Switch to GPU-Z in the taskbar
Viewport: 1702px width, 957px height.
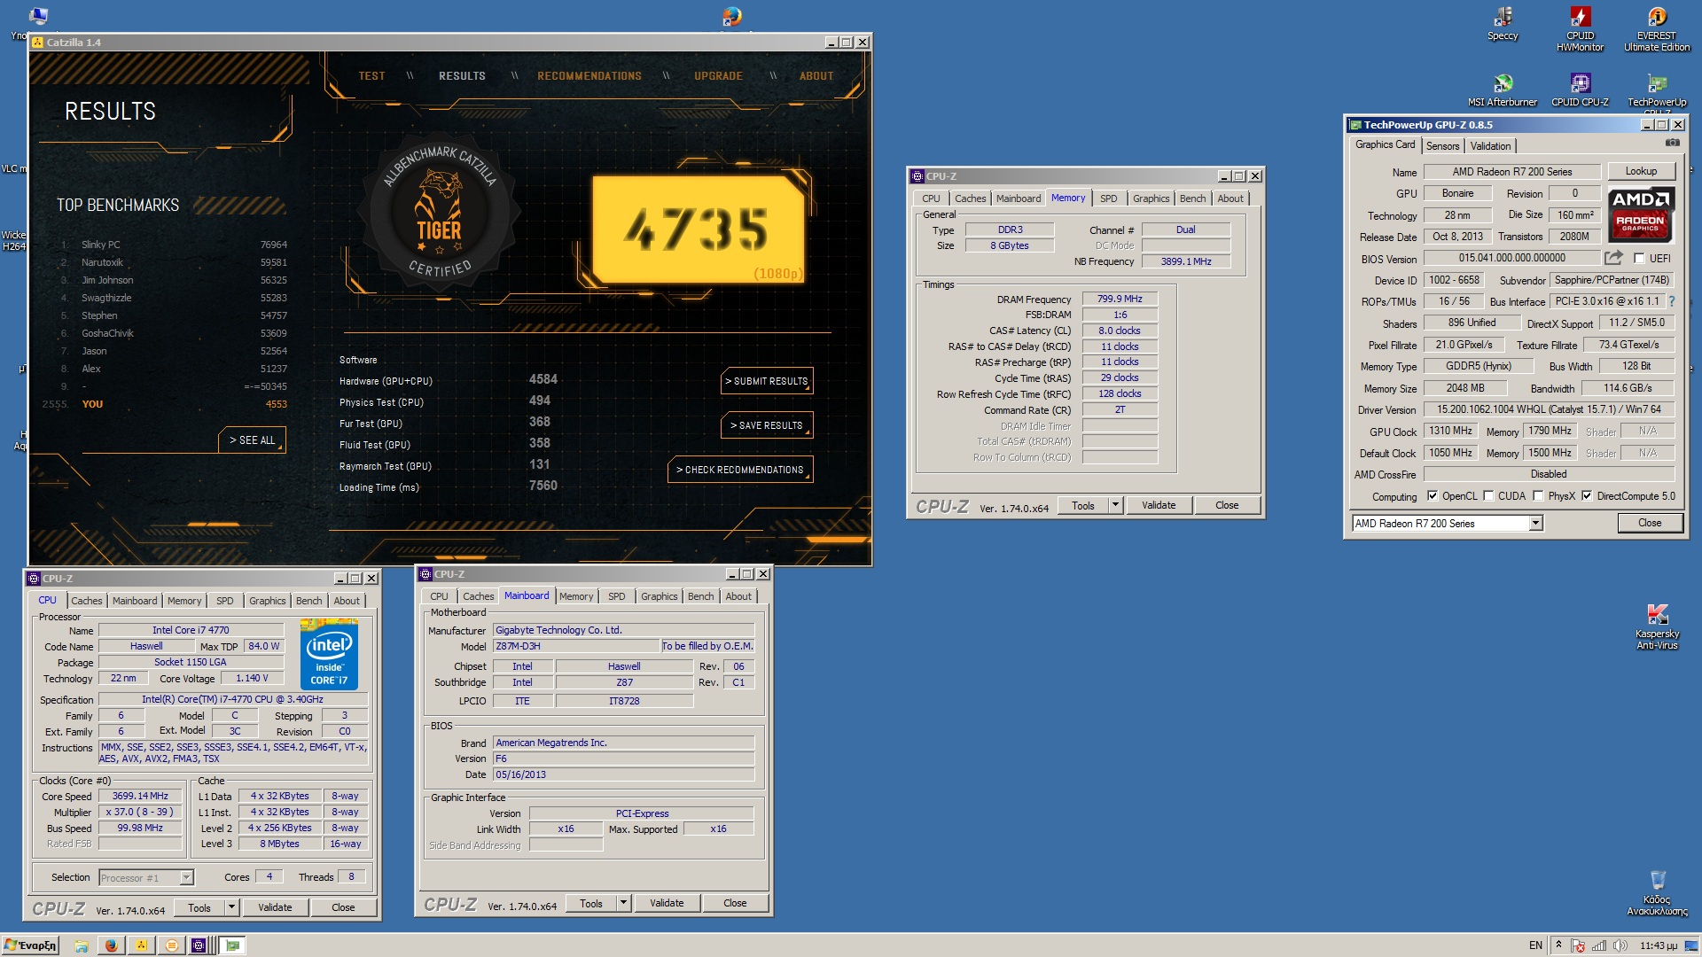[232, 945]
